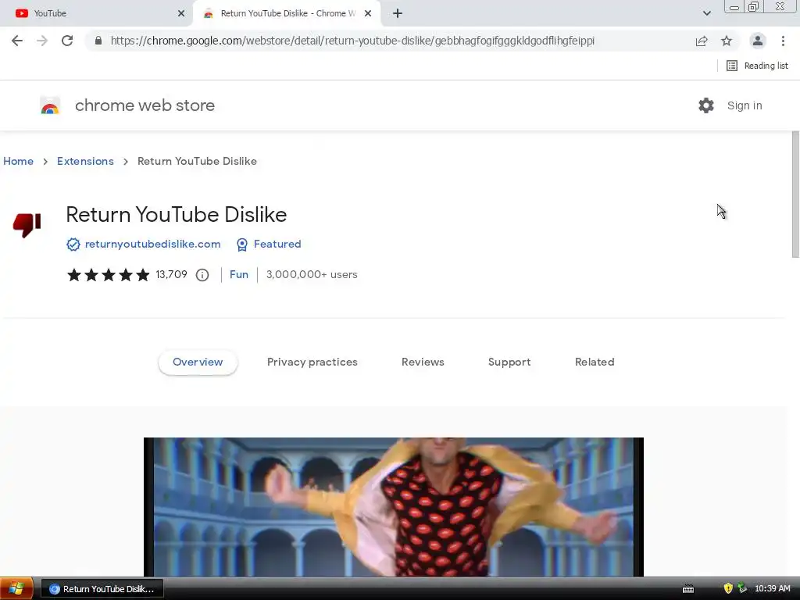Open the rating info circle icon
This screenshot has height=600, width=800.
click(x=202, y=275)
